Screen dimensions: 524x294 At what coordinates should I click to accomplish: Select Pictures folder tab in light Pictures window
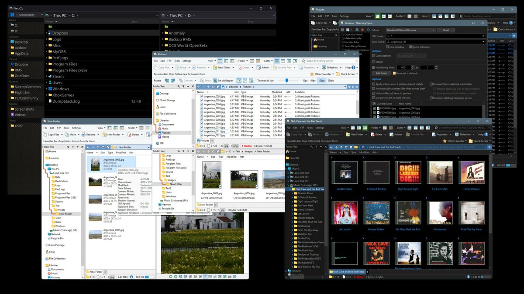tap(204, 141)
